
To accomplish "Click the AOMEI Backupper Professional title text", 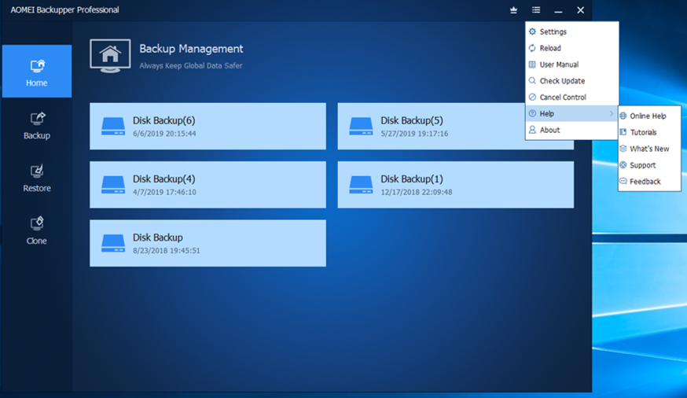I will 64,10.
